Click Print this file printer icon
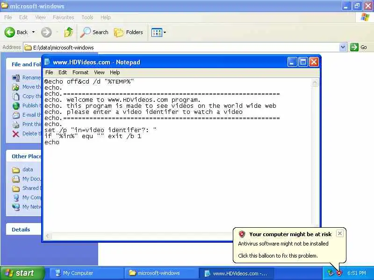This screenshot has width=374, height=280. click(16, 124)
